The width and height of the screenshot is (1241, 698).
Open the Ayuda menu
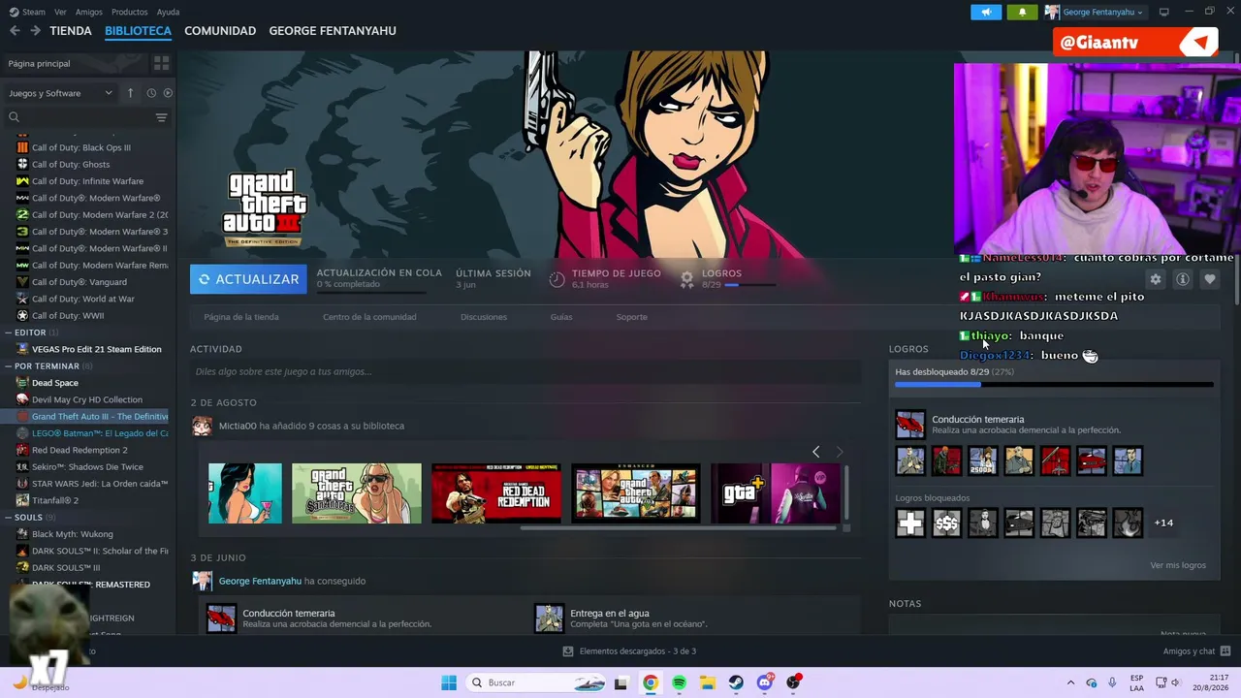(x=168, y=12)
